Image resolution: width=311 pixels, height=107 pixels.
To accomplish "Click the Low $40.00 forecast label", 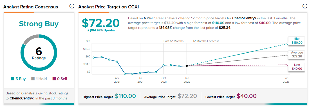I will (x=297, y=67).
